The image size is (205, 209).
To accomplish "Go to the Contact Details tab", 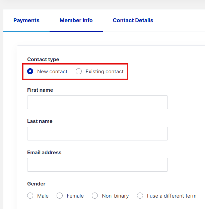I will (x=133, y=20).
